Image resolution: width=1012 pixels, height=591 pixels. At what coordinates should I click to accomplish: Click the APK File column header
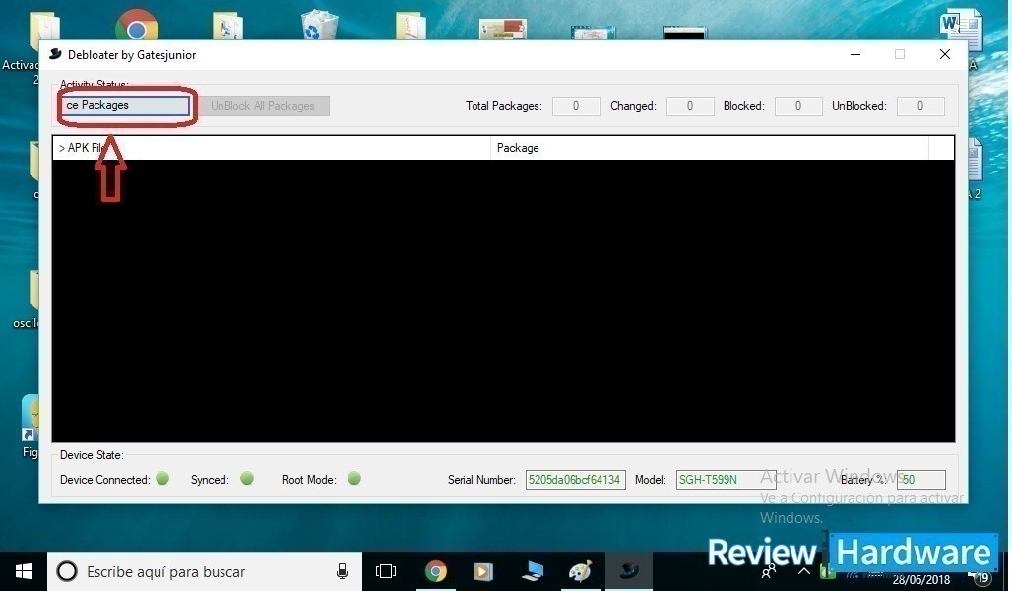272,148
